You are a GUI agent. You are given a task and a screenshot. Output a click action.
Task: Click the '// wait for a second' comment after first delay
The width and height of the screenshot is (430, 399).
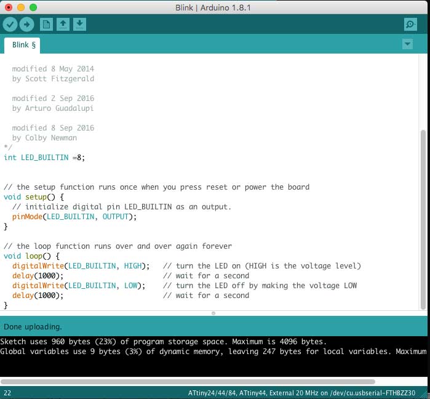coord(206,276)
